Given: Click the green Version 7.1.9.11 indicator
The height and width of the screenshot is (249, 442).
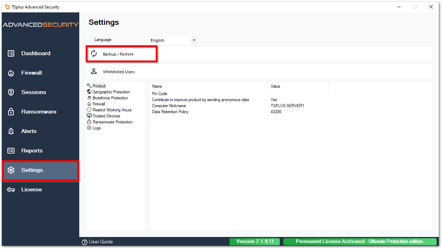Looking at the screenshot, I should [x=254, y=241].
